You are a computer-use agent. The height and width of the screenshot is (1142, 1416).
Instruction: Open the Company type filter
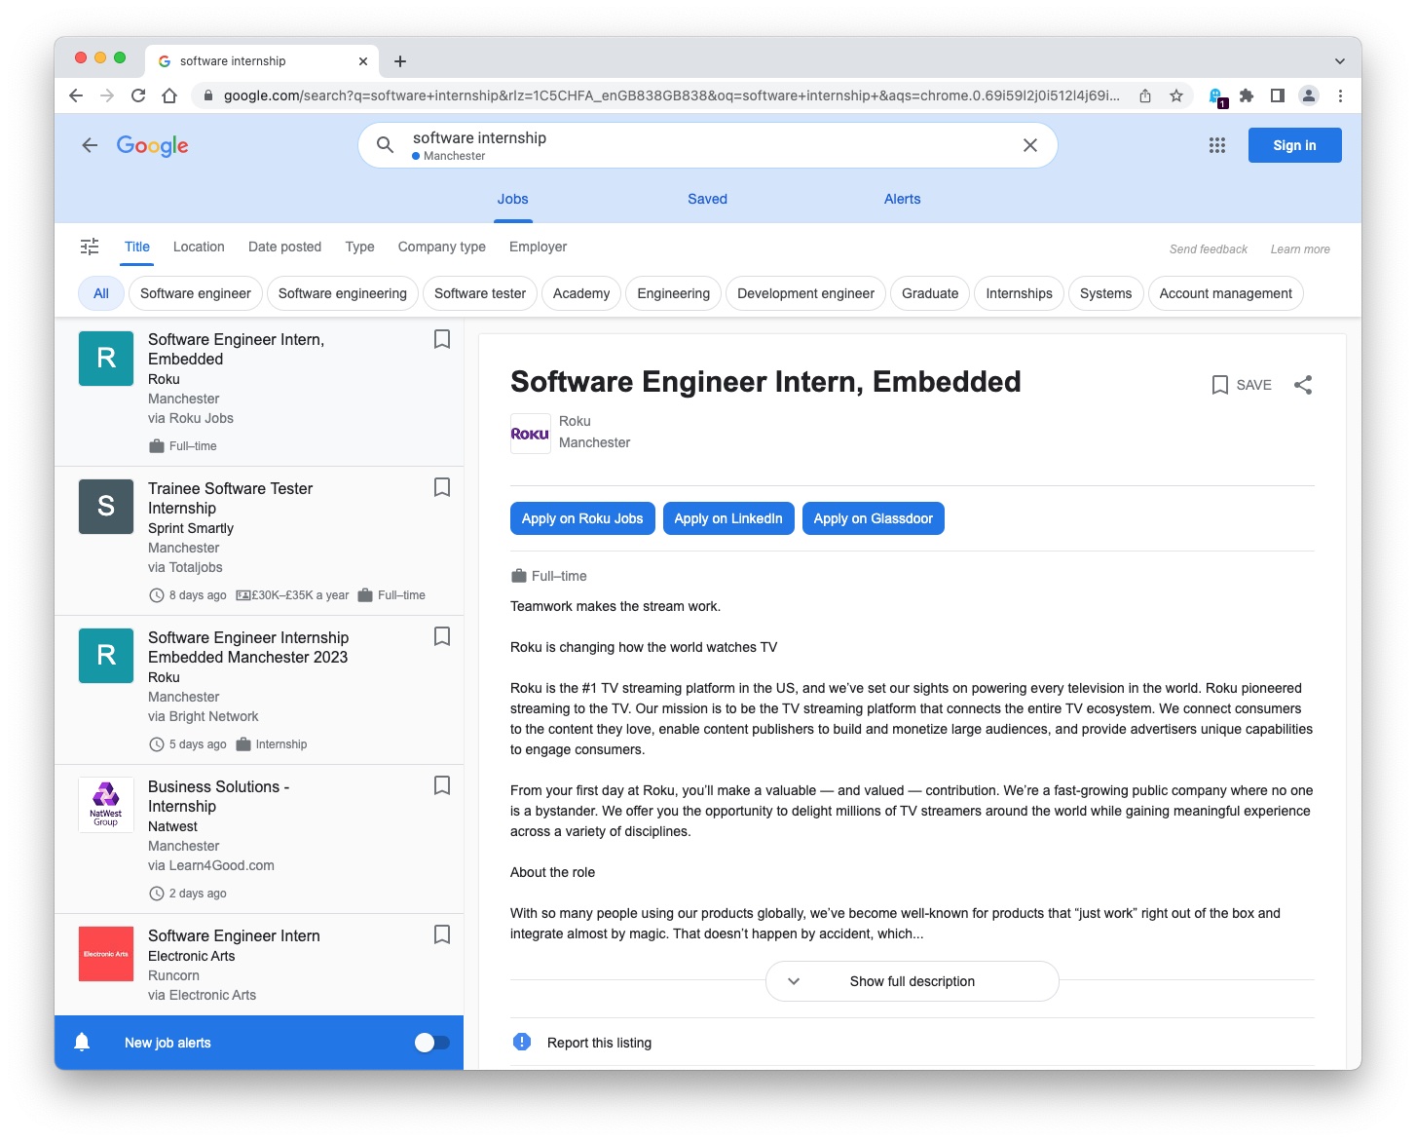[x=441, y=247]
